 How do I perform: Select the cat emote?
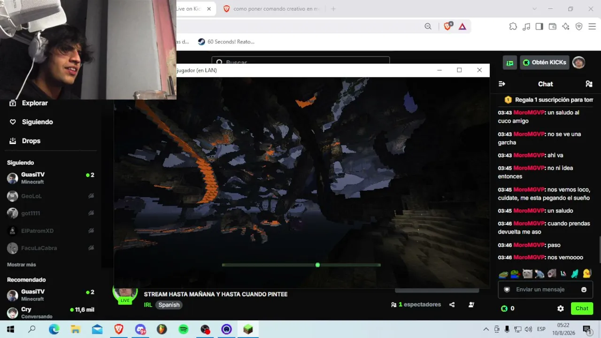[x=528, y=274]
